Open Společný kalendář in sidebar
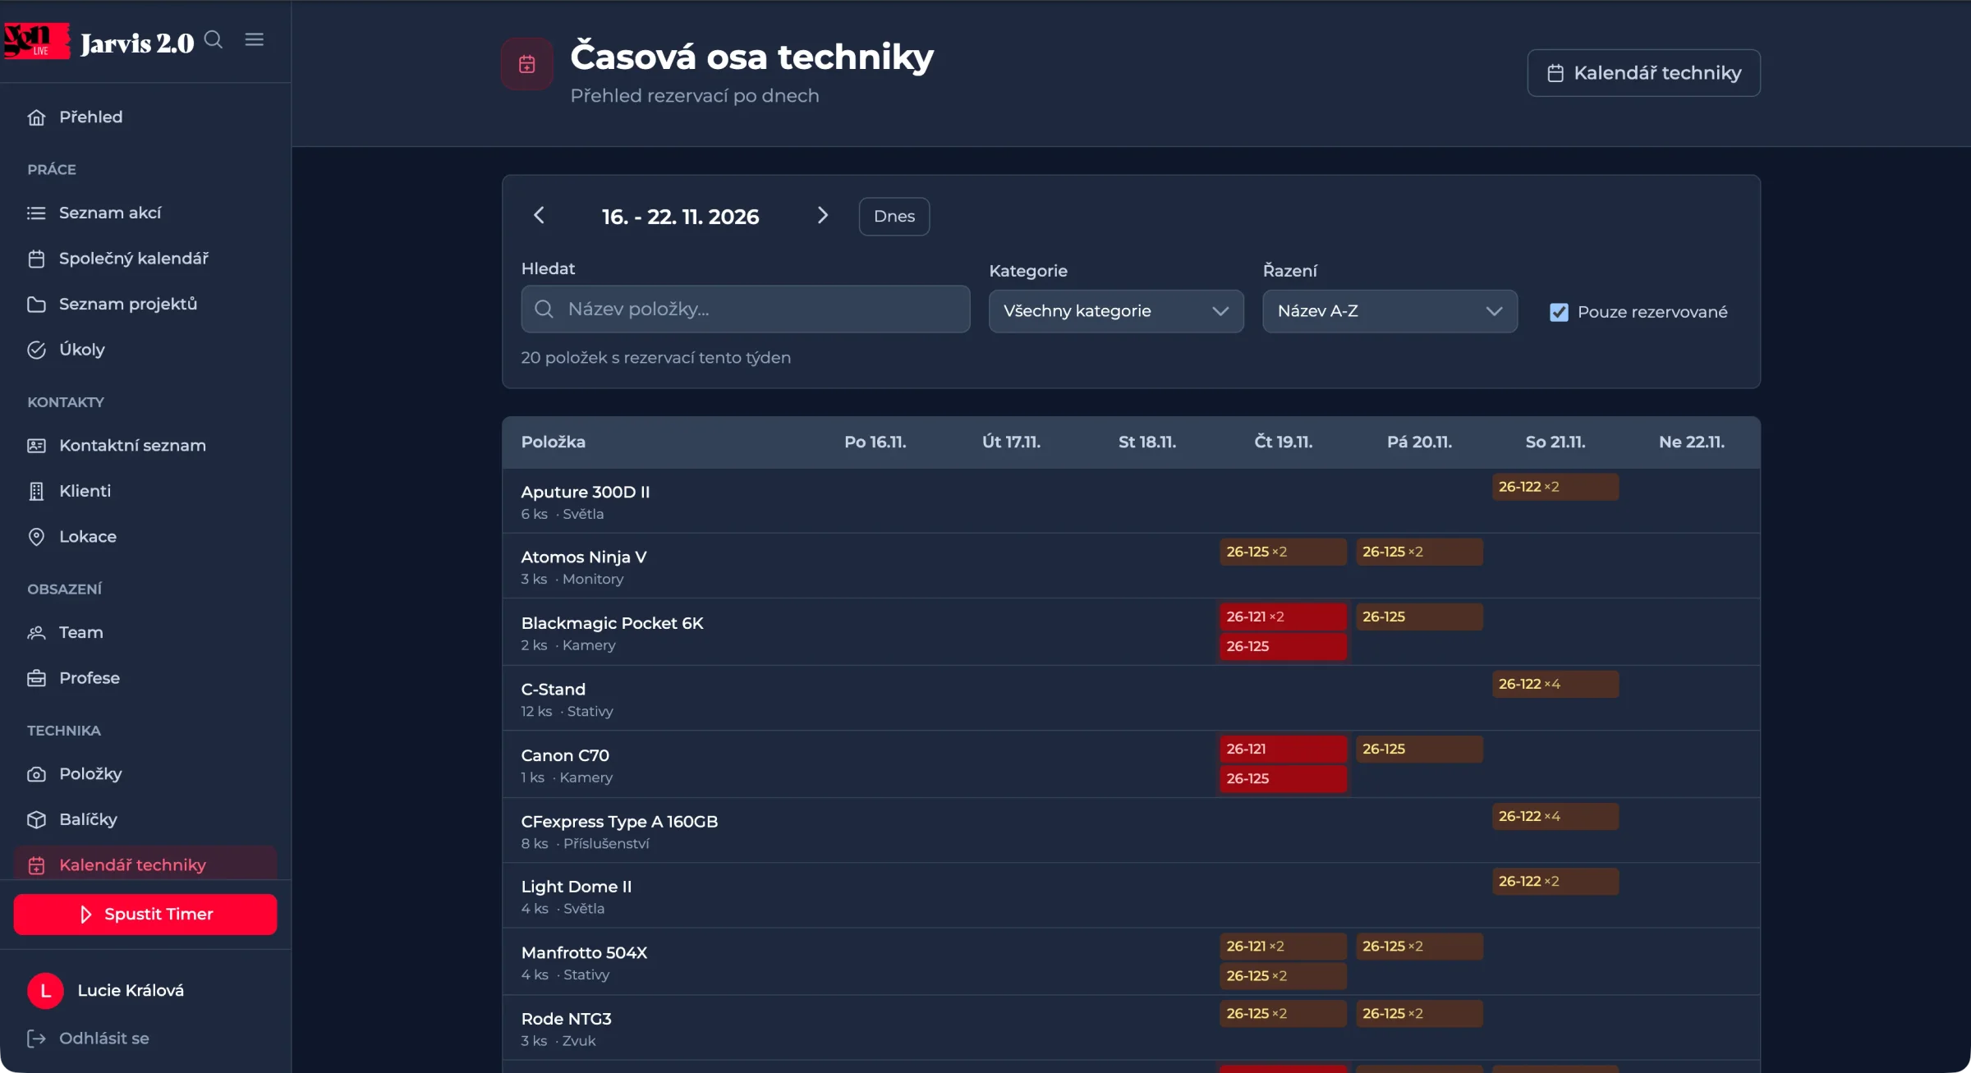 tap(145, 259)
